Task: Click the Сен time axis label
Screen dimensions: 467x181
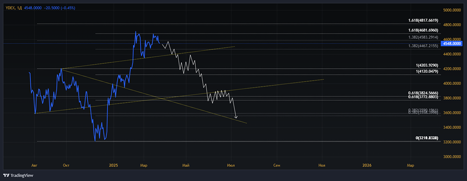Action: coord(276,165)
